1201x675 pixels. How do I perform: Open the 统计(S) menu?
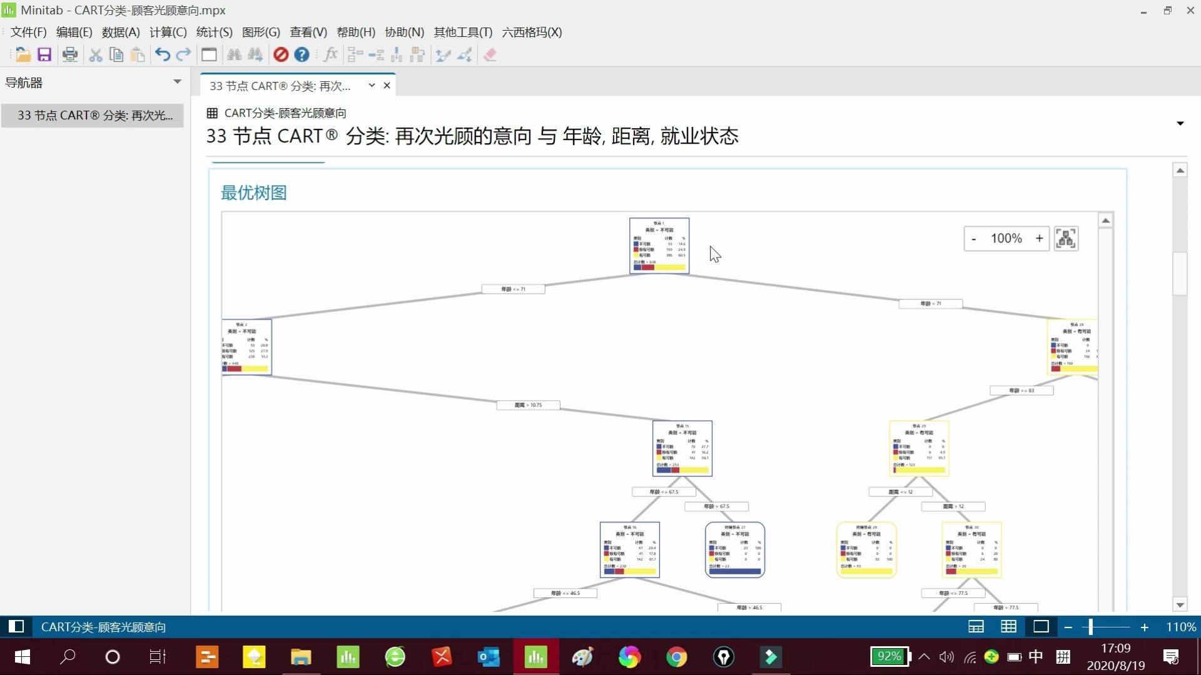coord(214,32)
